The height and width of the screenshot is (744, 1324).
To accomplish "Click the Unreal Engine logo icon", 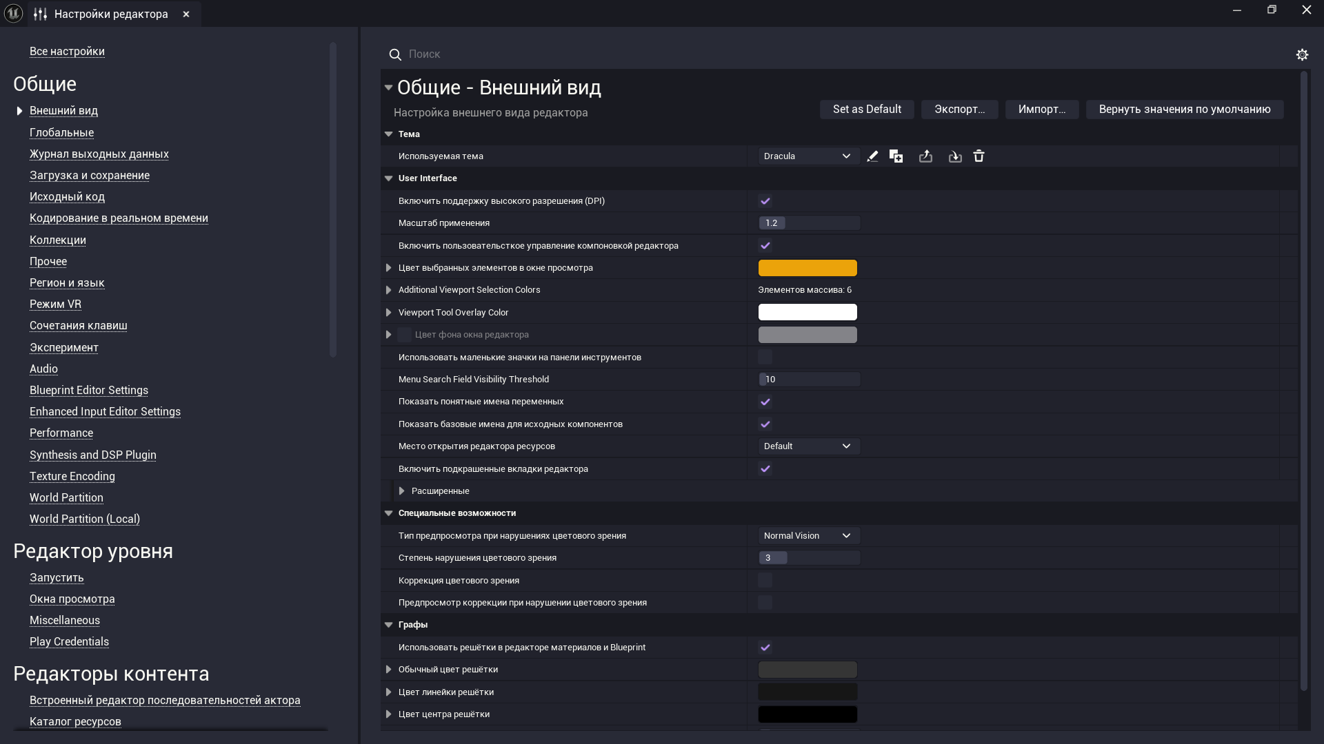I will (x=13, y=13).
